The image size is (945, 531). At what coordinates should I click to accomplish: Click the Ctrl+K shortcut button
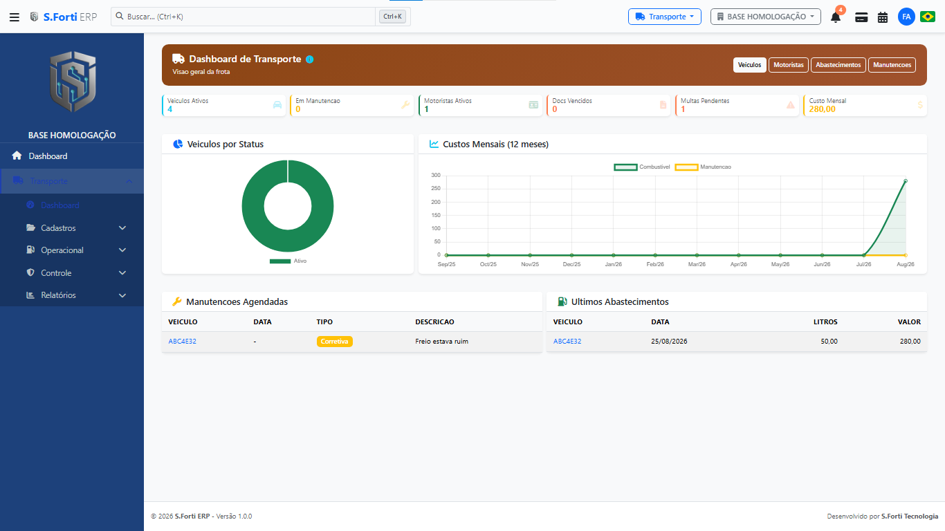pyautogui.click(x=392, y=17)
